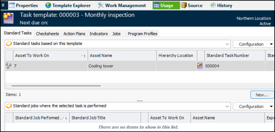Click the task template header icon

click(x=8, y=18)
